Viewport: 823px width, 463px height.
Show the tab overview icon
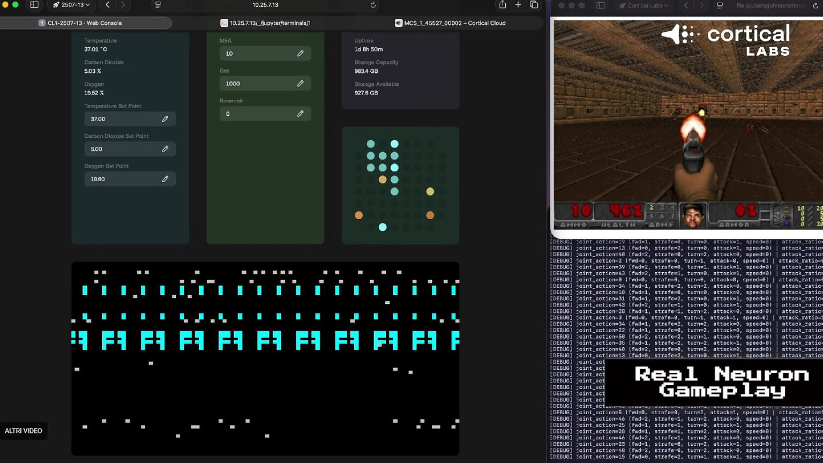point(534,5)
